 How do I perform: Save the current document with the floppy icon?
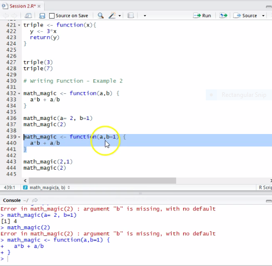42,16
